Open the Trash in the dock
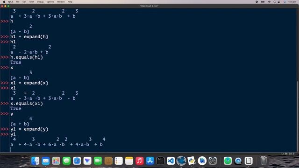Image resolution: width=299 pixels, height=168 pixels. point(263,161)
